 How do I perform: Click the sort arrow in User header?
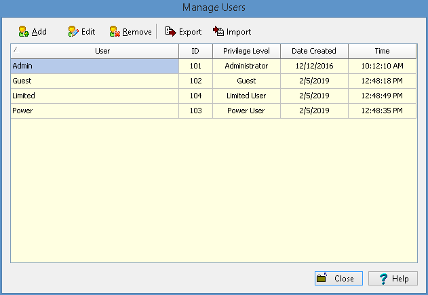(x=16, y=50)
